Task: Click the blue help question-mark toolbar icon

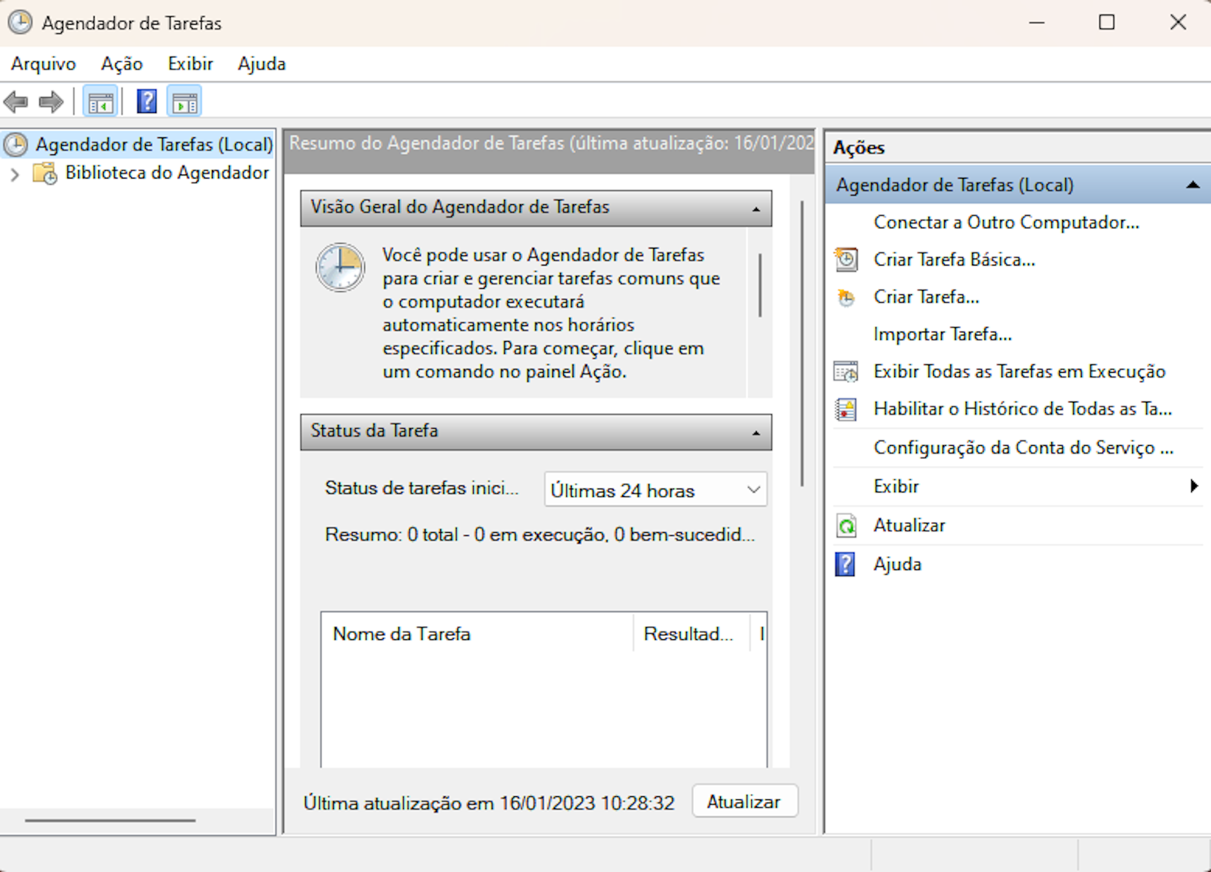Action: click(146, 102)
